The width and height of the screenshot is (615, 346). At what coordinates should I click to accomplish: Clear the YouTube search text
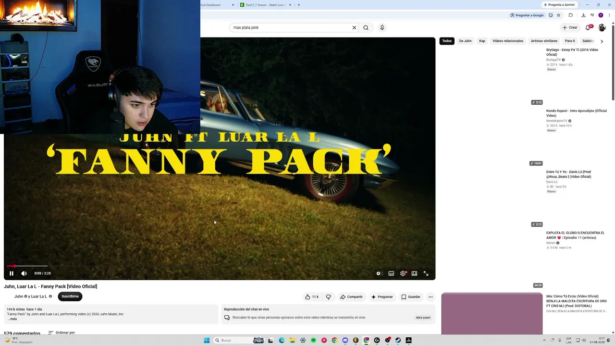(355, 27)
